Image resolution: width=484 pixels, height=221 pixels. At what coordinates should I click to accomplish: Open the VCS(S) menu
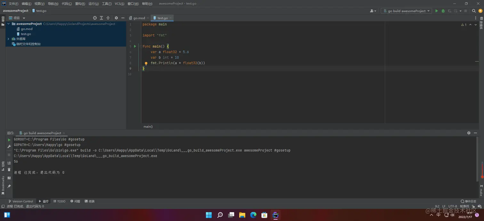point(119,4)
